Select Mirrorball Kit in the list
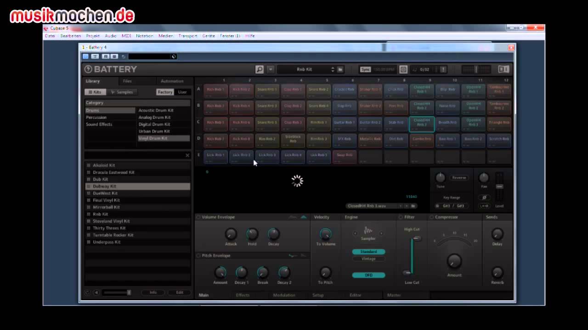588x330 pixels. [x=138, y=207]
